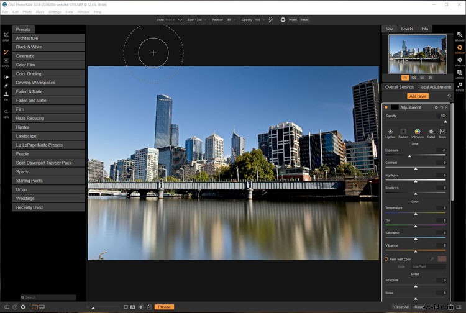Toggle left panel visibility icon at bottom
The image size is (466, 313).
pos(7,307)
